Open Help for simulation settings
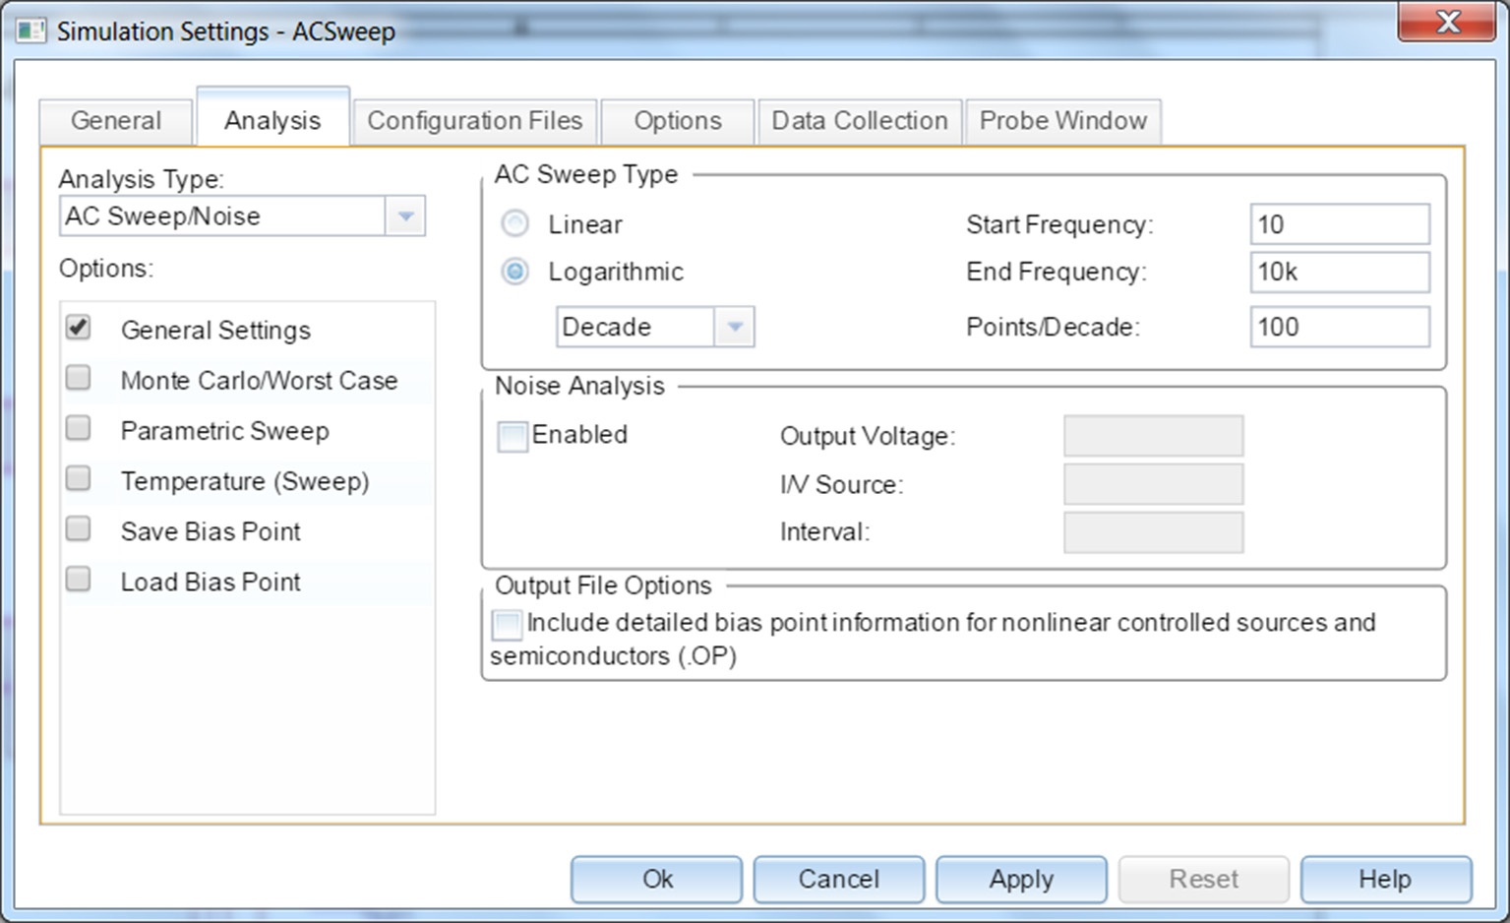1510x923 pixels. [1384, 879]
